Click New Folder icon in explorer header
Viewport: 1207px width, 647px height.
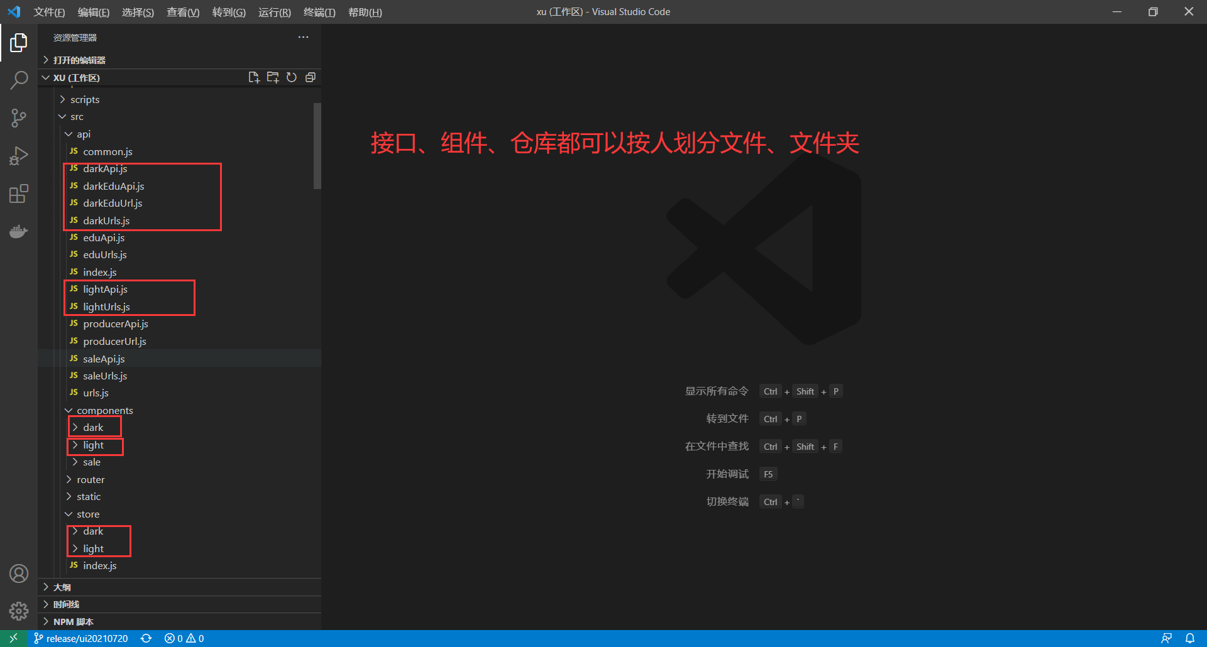273,77
